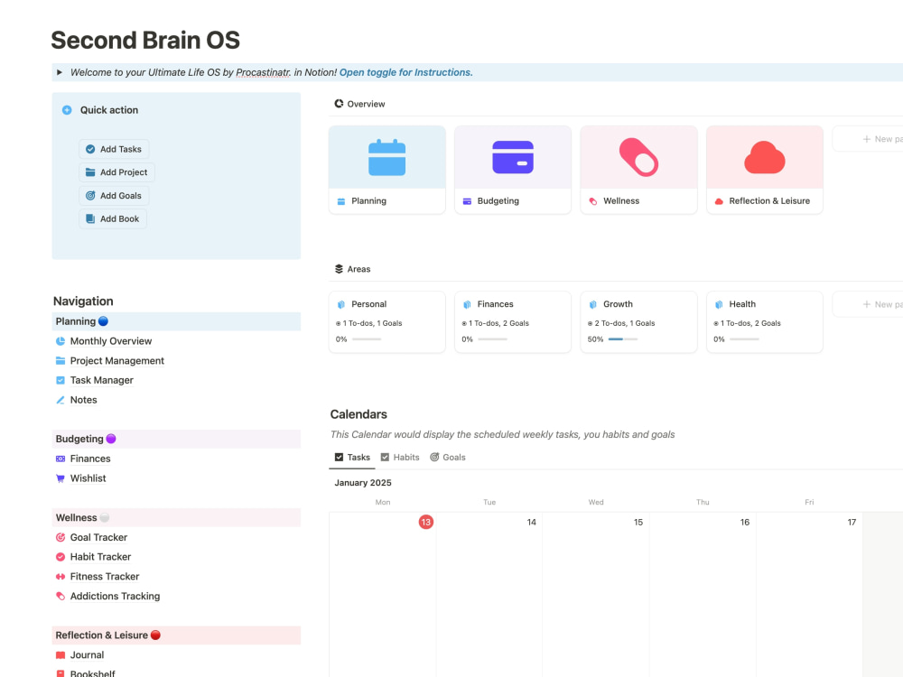The width and height of the screenshot is (903, 677).
Task: Click the Personal area cube icon
Action: pyautogui.click(x=341, y=304)
